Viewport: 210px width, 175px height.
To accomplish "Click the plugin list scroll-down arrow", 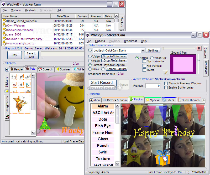I will (117, 164).
